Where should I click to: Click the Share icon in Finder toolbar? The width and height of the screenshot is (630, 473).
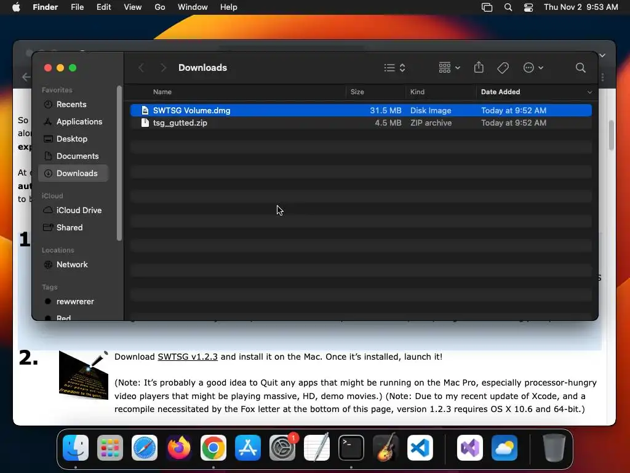click(479, 67)
